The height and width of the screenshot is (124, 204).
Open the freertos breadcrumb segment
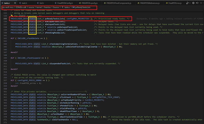(x=47, y=7)
